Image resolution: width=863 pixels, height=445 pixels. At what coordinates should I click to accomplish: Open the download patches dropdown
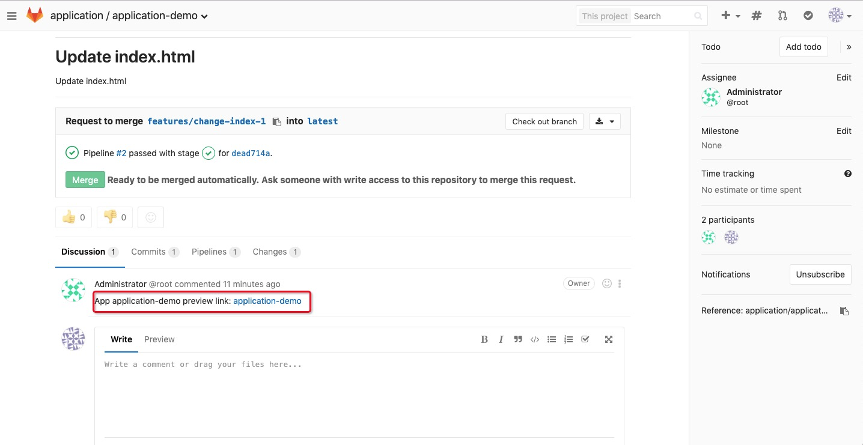(x=605, y=121)
